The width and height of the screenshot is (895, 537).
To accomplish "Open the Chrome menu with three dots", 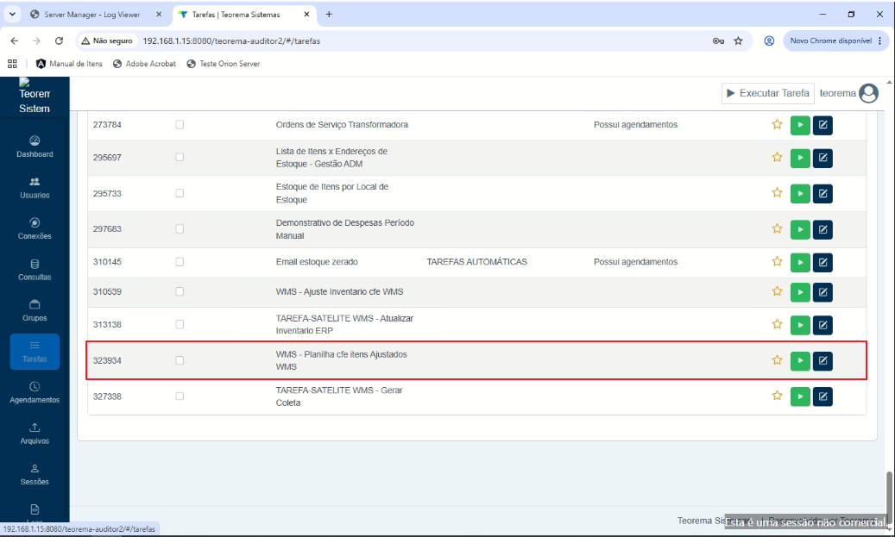I will [x=879, y=41].
